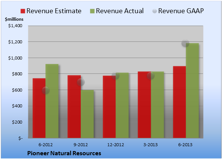Select the Revenue Actual legend label
The image size is (222, 159).
pos(120,11)
